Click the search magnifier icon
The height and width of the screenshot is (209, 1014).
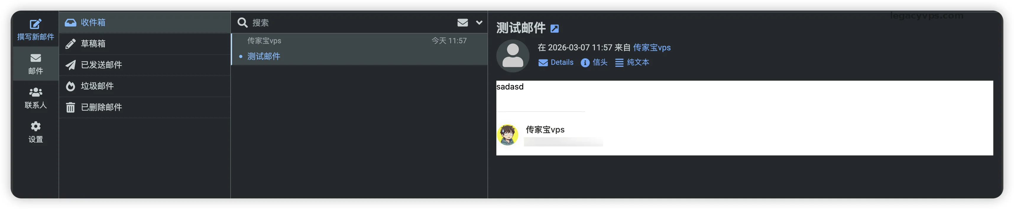[242, 23]
